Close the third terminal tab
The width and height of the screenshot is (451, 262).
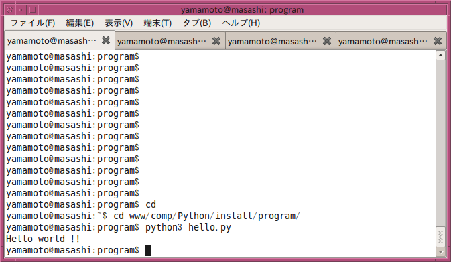click(x=327, y=41)
